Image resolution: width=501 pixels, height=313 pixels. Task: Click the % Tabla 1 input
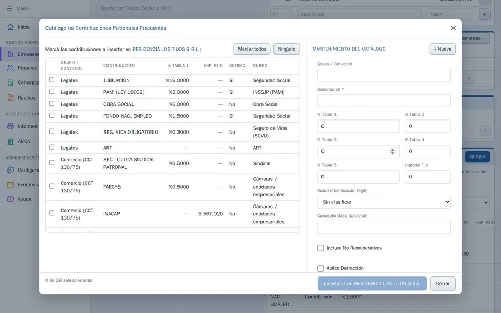coord(358,126)
